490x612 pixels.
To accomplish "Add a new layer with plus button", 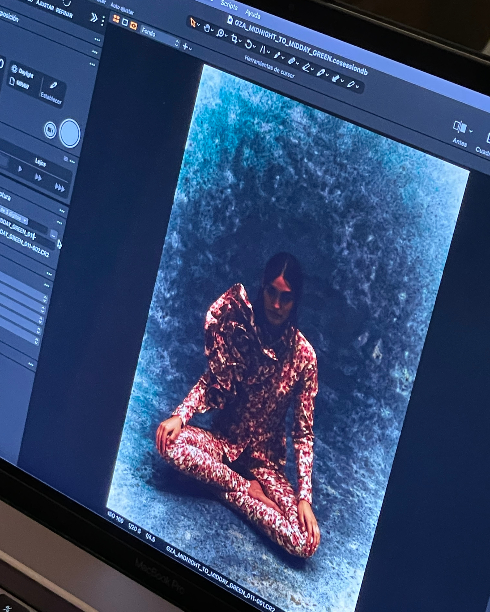I will pyautogui.click(x=186, y=47).
